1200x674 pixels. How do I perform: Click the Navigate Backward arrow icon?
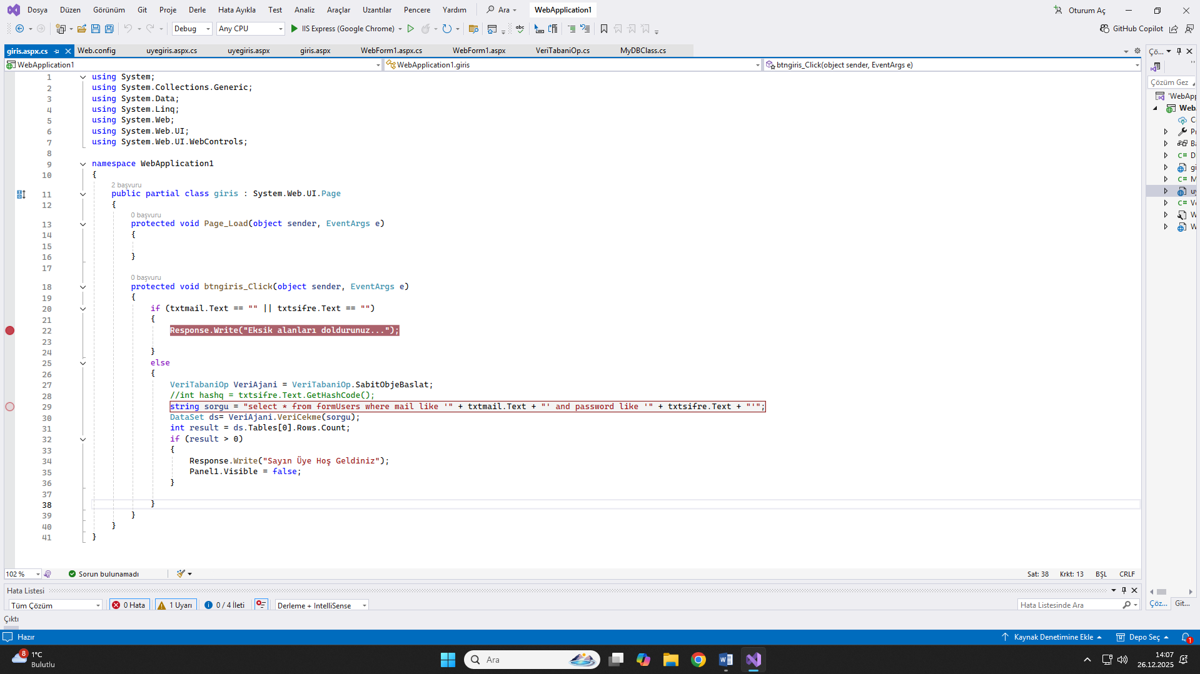(x=19, y=29)
